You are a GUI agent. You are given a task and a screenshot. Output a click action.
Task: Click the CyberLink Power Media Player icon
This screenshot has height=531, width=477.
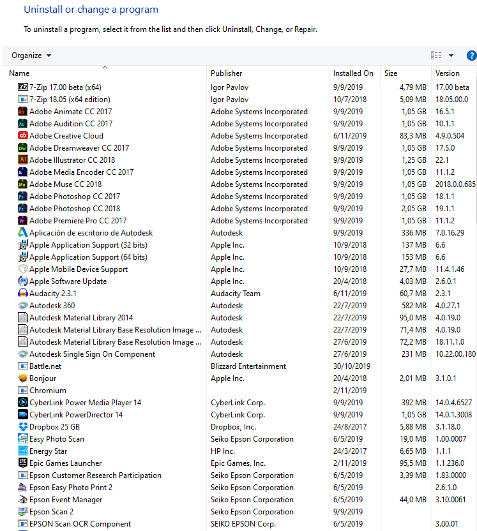pos(23,403)
